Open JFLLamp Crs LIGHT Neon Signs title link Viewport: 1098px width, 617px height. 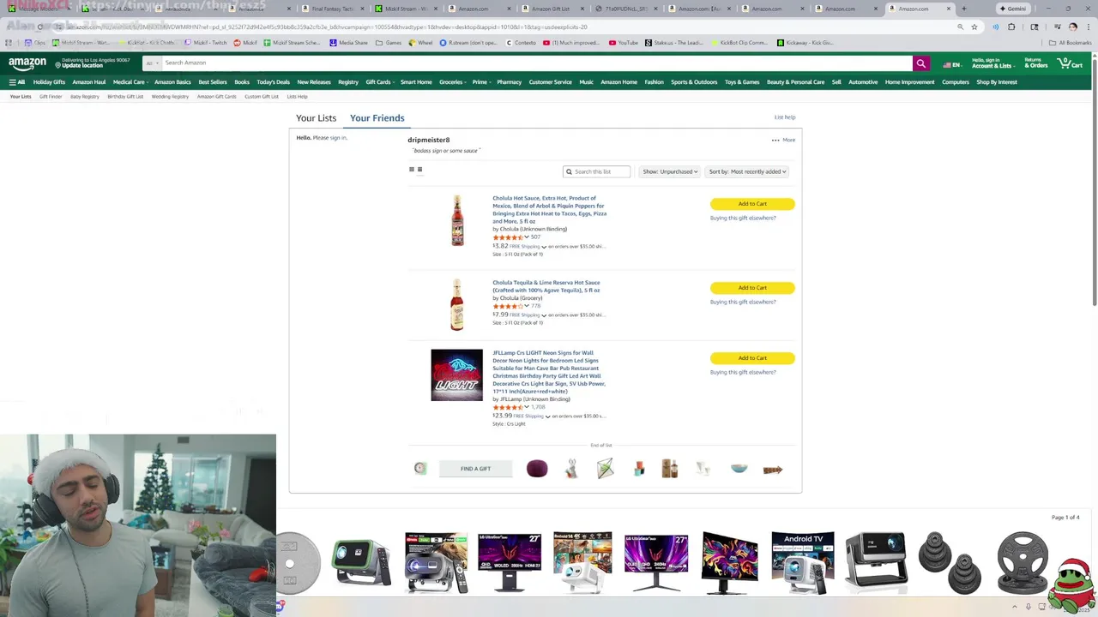pyautogui.click(x=549, y=372)
